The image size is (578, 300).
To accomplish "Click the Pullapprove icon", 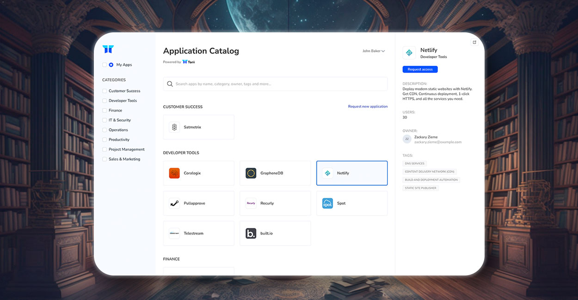I will pos(174,203).
